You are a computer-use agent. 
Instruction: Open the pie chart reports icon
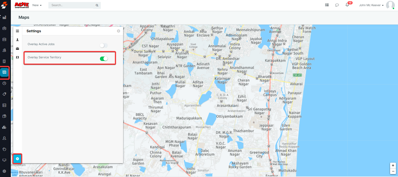[4, 149]
